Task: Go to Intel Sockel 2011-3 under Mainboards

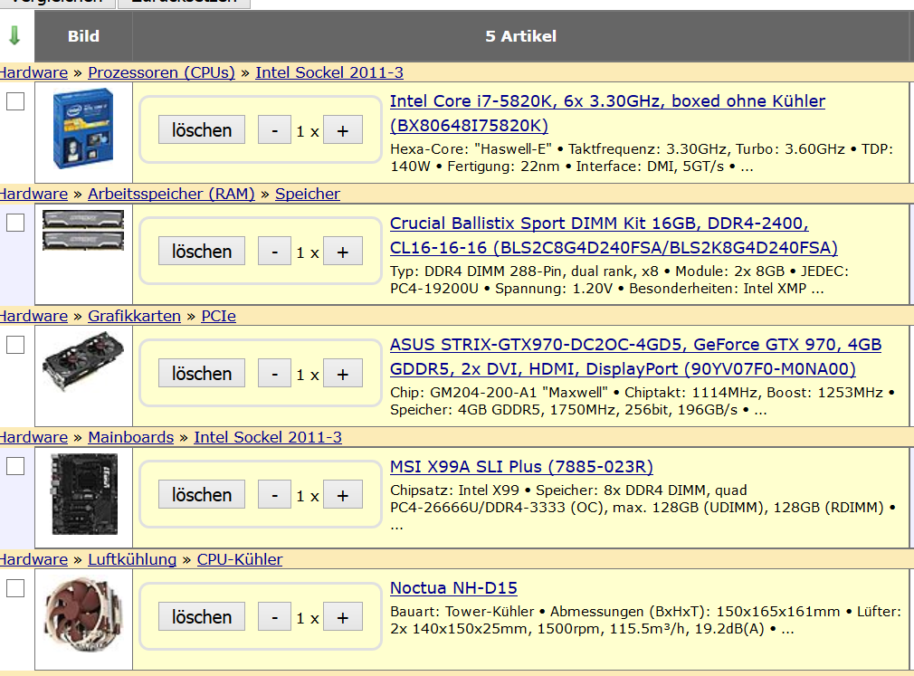Action: coord(268,438)
